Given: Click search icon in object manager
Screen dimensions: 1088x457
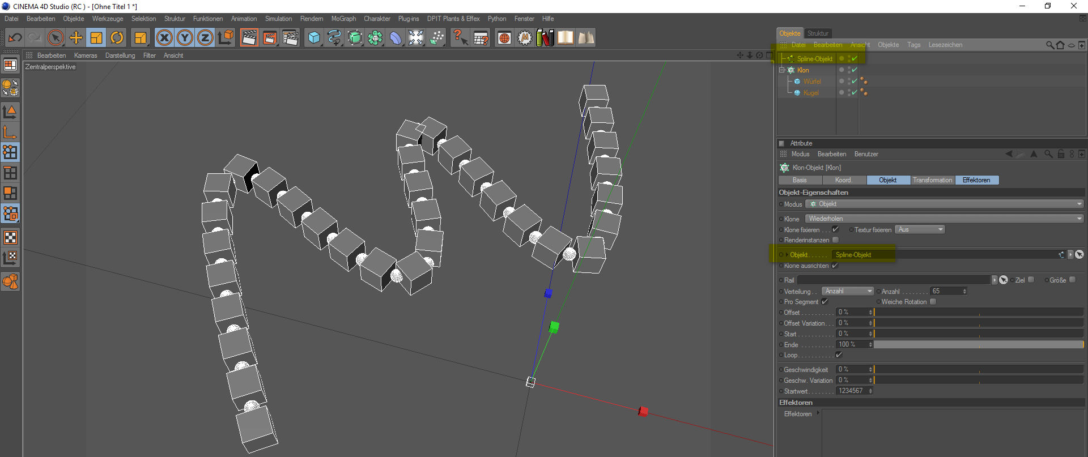Looking at the screenshot, I should pos(1050,45).
